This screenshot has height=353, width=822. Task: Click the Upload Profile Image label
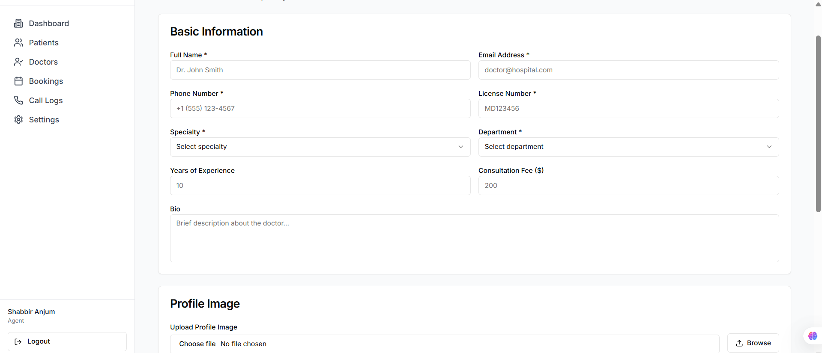coord(203,327)
